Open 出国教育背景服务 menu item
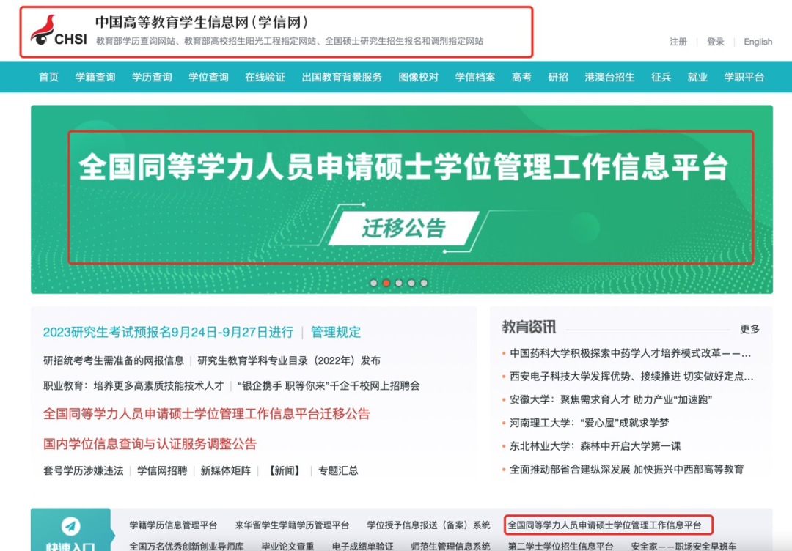This screenshot has height=551, width=792. click(x=342, y=77)
